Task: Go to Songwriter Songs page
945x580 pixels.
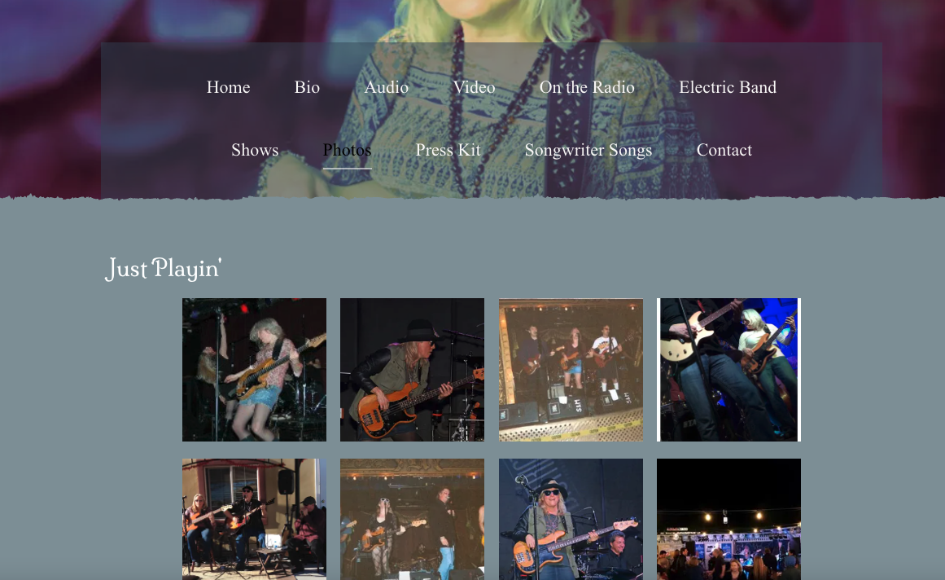Action: (588, 150)
